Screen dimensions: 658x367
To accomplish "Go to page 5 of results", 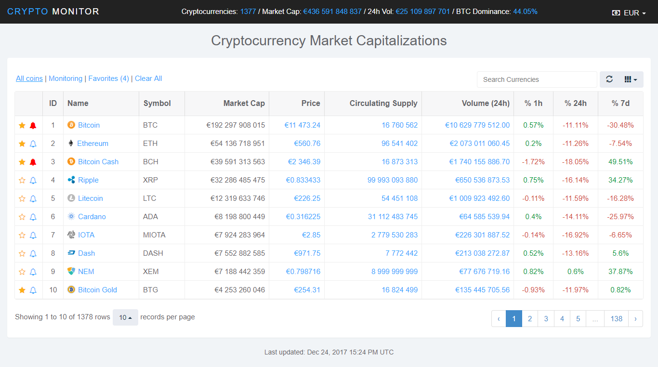I will pos(578,319).
